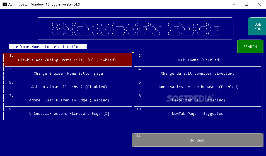Close the Toggle Tweaker window
This screenshot has width=266, height=156.
pos(259,4)
